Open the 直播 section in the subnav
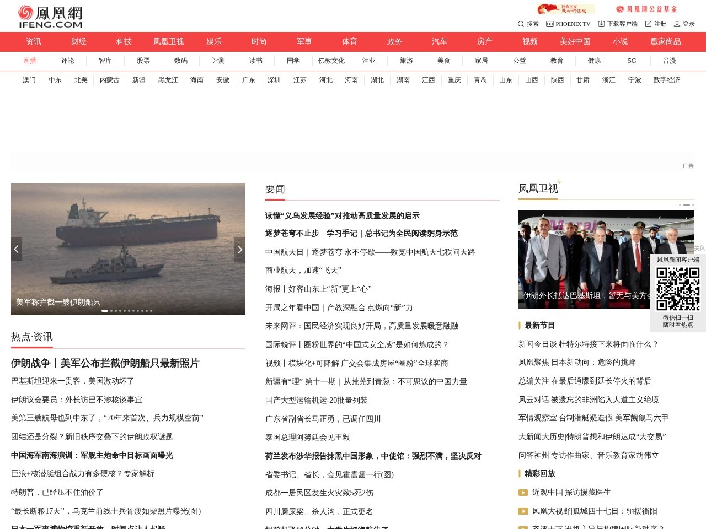The height and width of the screenshot is (529, 706). (x=30, y=61)
